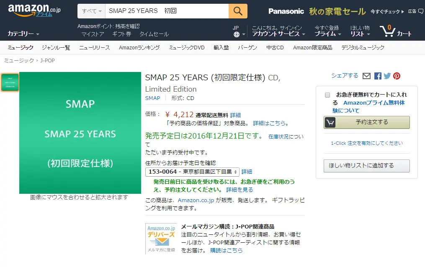The width and height of the screenshot is (425, 267).
Task: Click 購読はこちら subscription link
Action: tap(227, 251)
